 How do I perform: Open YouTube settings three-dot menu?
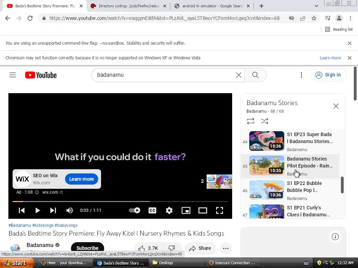[x=301, y=75]
